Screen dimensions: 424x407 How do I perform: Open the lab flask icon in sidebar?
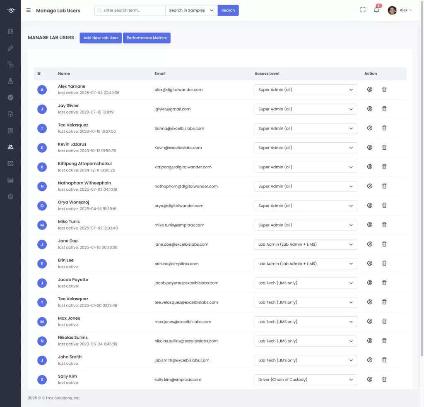coord(10,81)
